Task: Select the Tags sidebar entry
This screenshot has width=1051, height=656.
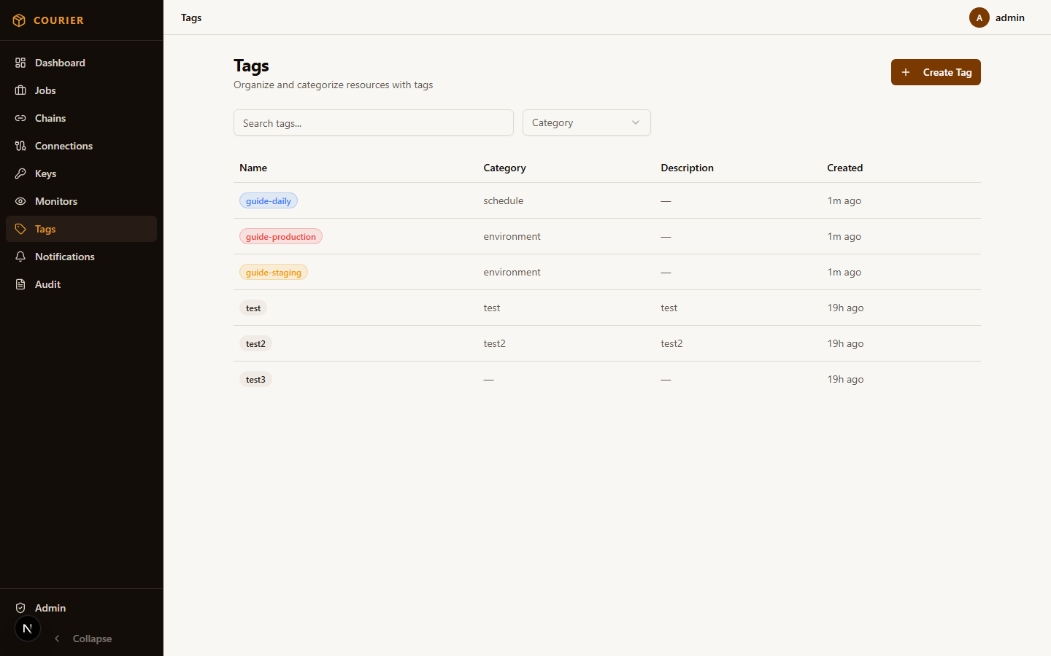Action: point(45,229)
